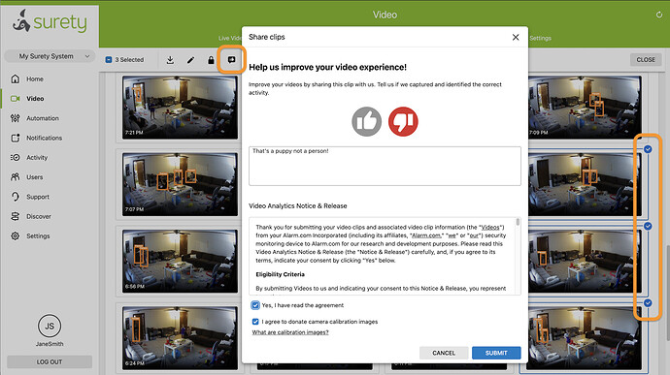Click the refresh icon in green header
This screenshot has height=375, width=670.
click(659, 15)
